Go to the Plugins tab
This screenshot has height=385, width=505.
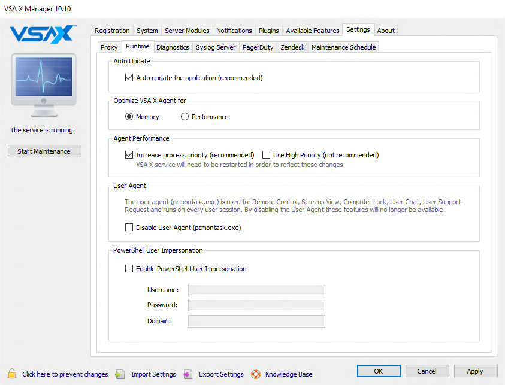click(269, 31)
